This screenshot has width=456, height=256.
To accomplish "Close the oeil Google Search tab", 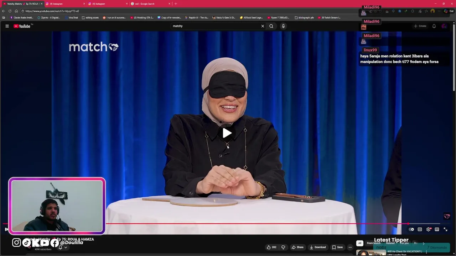I will point(169,4).
